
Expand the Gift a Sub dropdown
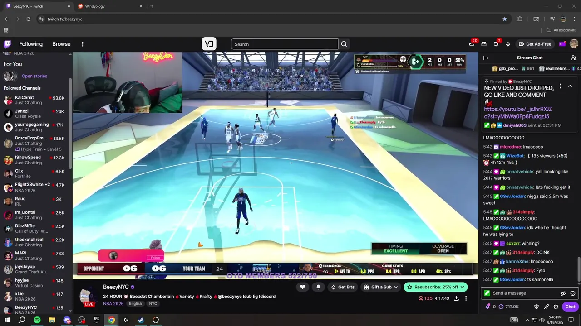click(381, 287)
